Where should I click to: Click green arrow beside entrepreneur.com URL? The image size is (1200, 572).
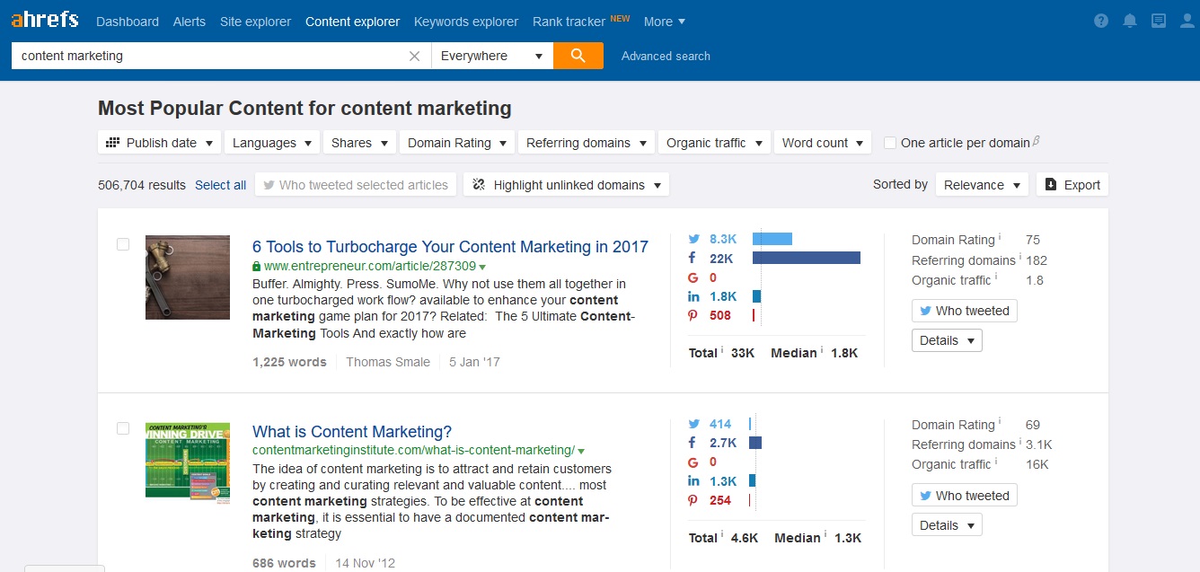482,267
